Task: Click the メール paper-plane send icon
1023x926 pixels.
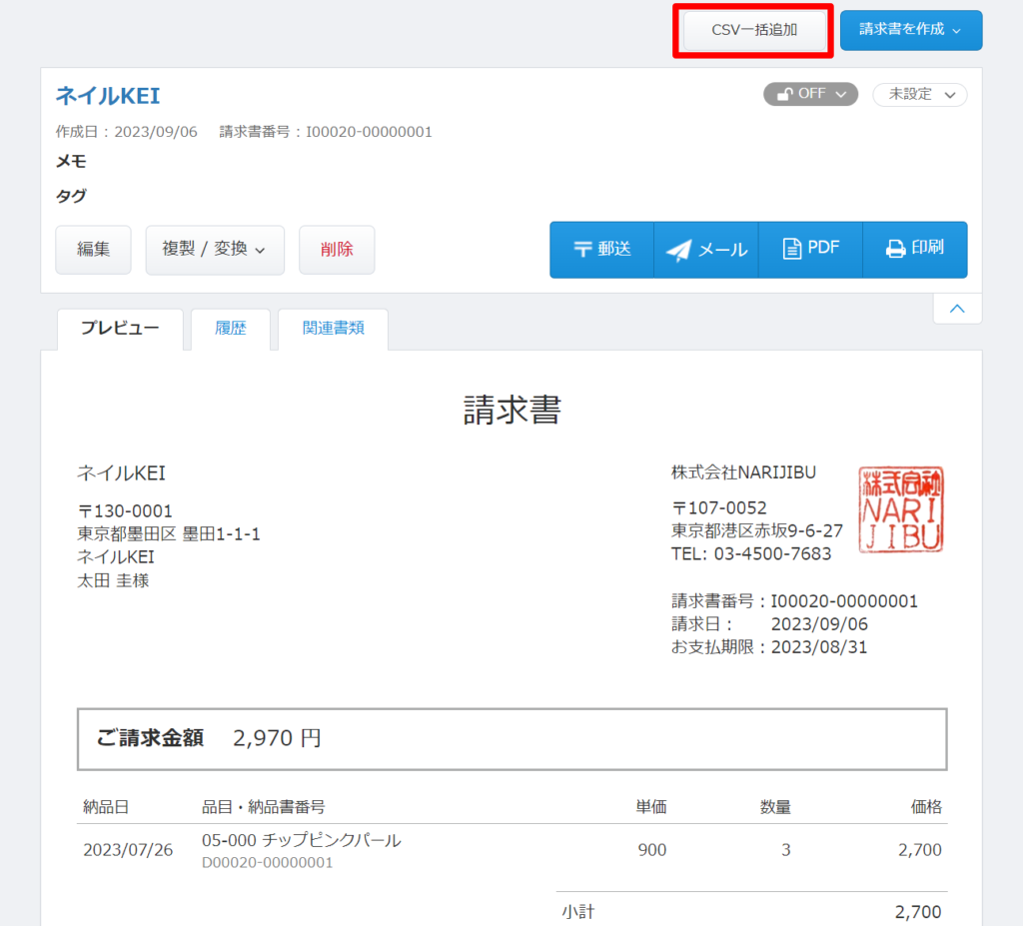Action: click(x=677, y=249)
